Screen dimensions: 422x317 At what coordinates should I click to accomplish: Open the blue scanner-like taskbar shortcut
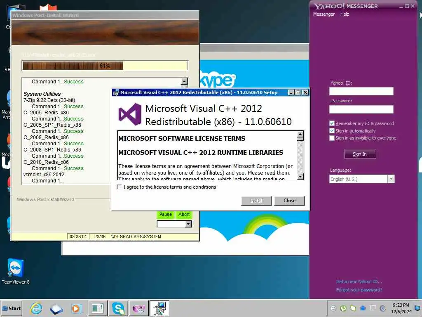(x=56, y=309)
